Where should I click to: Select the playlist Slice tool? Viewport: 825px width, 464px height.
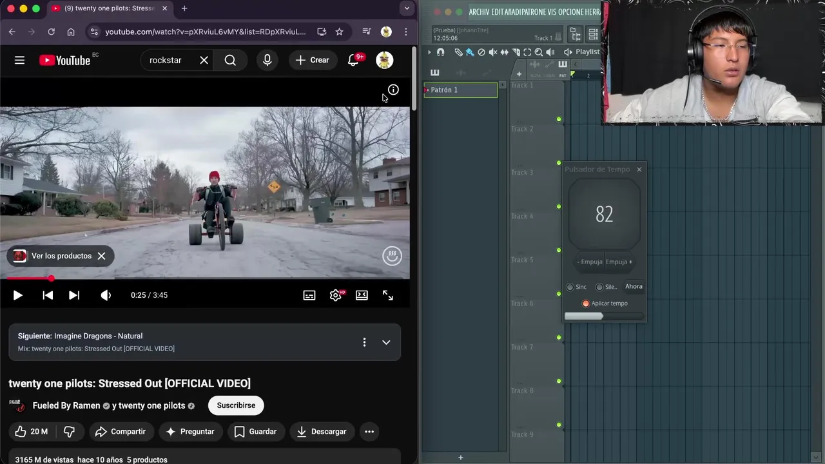(x=516, y=52)
